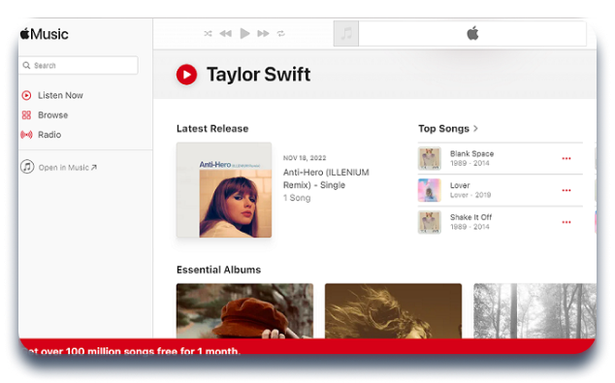The width and height of the screenshot is (615, 383).
Task: Focus the Search field
Action: (x=79, y=66)
